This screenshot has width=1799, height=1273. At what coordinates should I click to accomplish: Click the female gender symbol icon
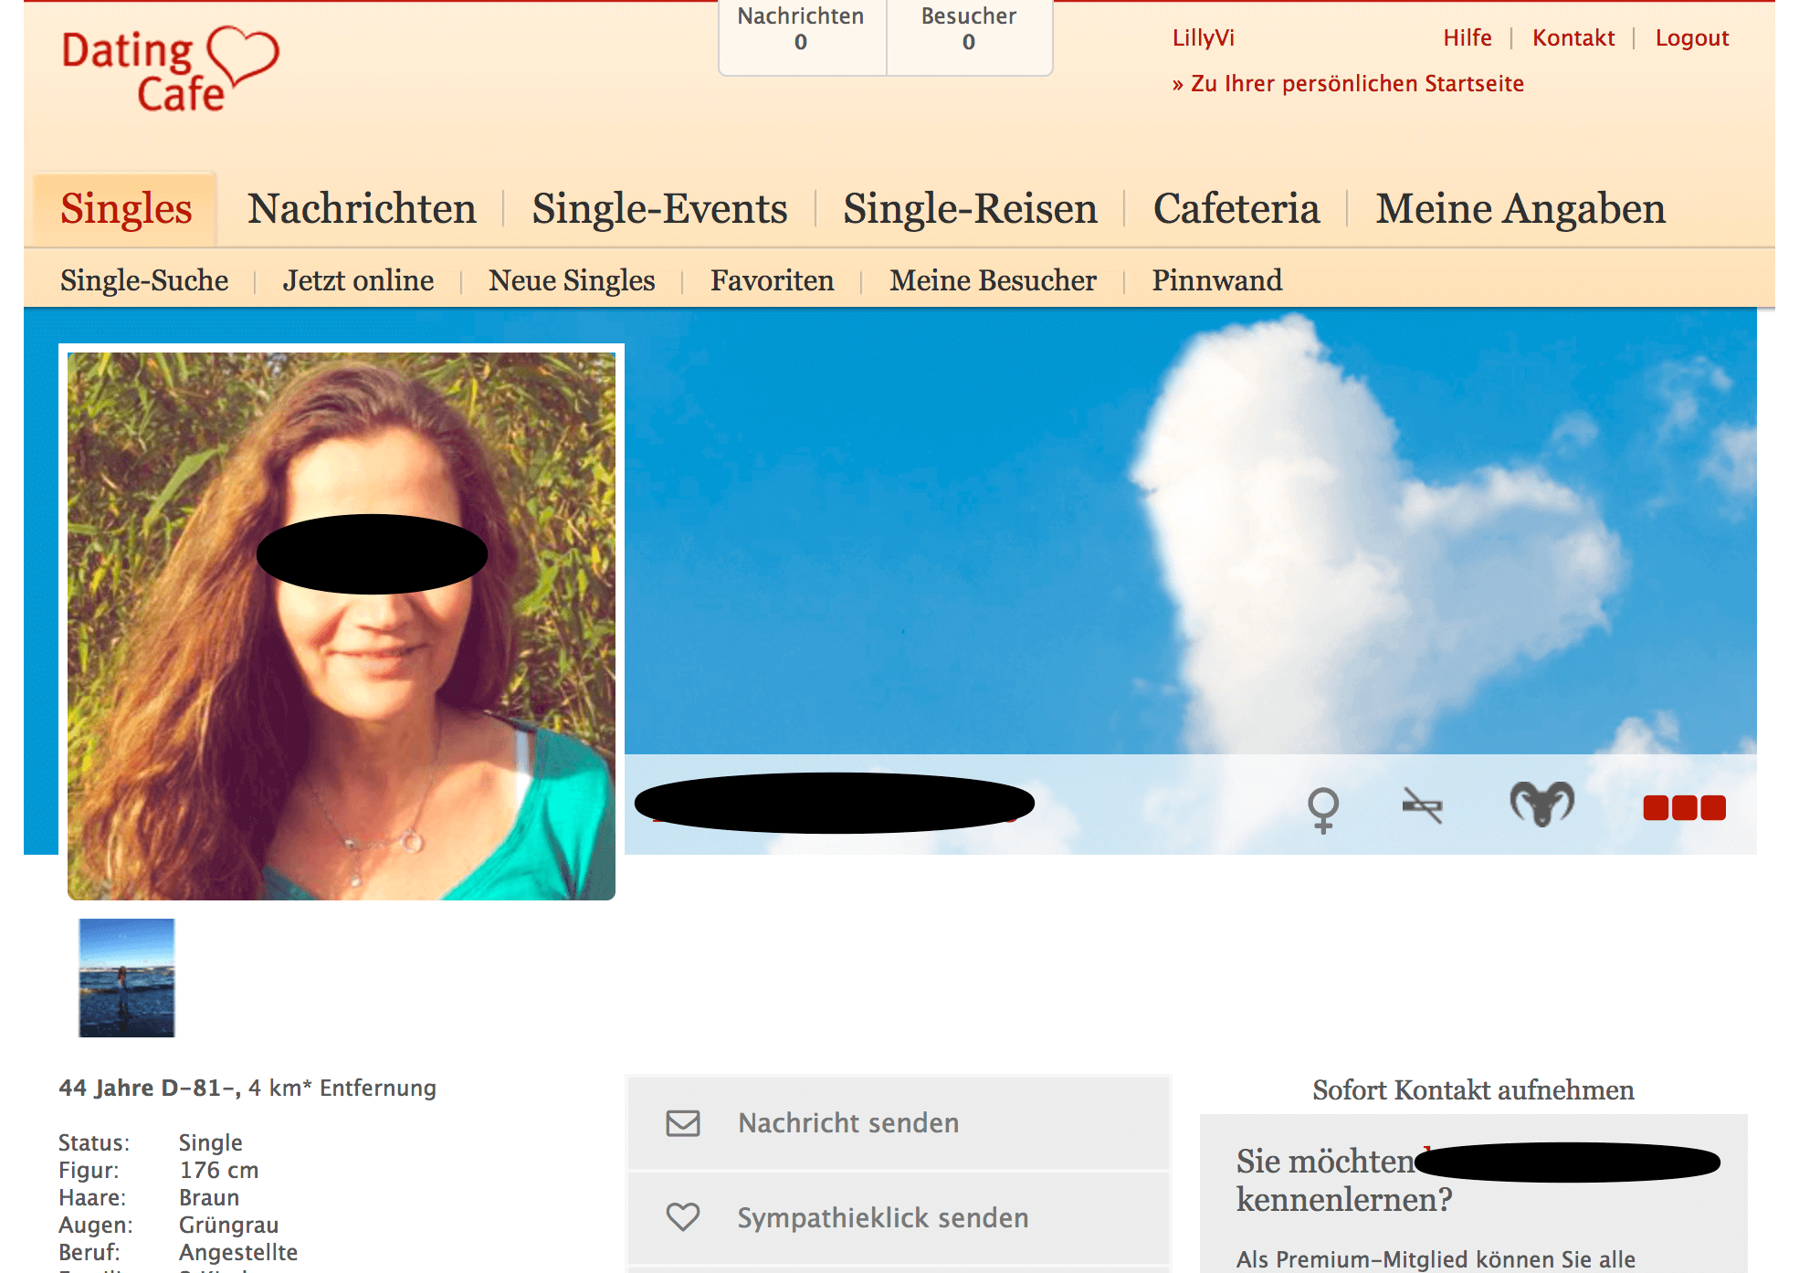(1322, 809)
